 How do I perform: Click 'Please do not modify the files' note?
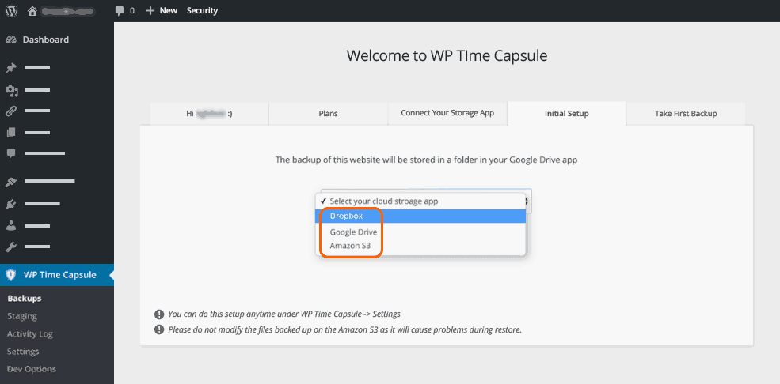point(344,329)
